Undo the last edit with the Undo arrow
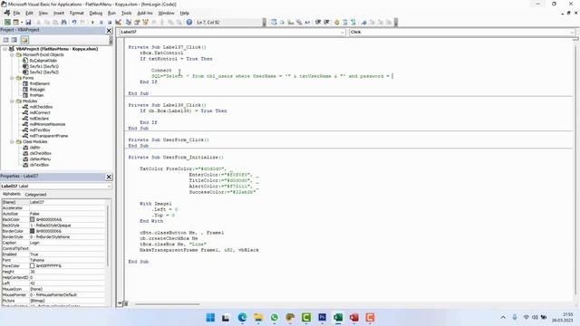Viewport: 580px width, 326px height. 74,22
